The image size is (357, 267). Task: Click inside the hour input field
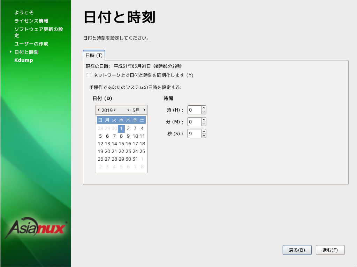[x=194, y=110]
